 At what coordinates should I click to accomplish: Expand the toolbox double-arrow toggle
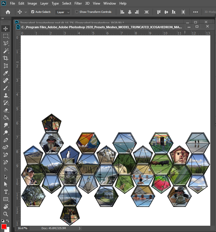(x=3, y=18)
